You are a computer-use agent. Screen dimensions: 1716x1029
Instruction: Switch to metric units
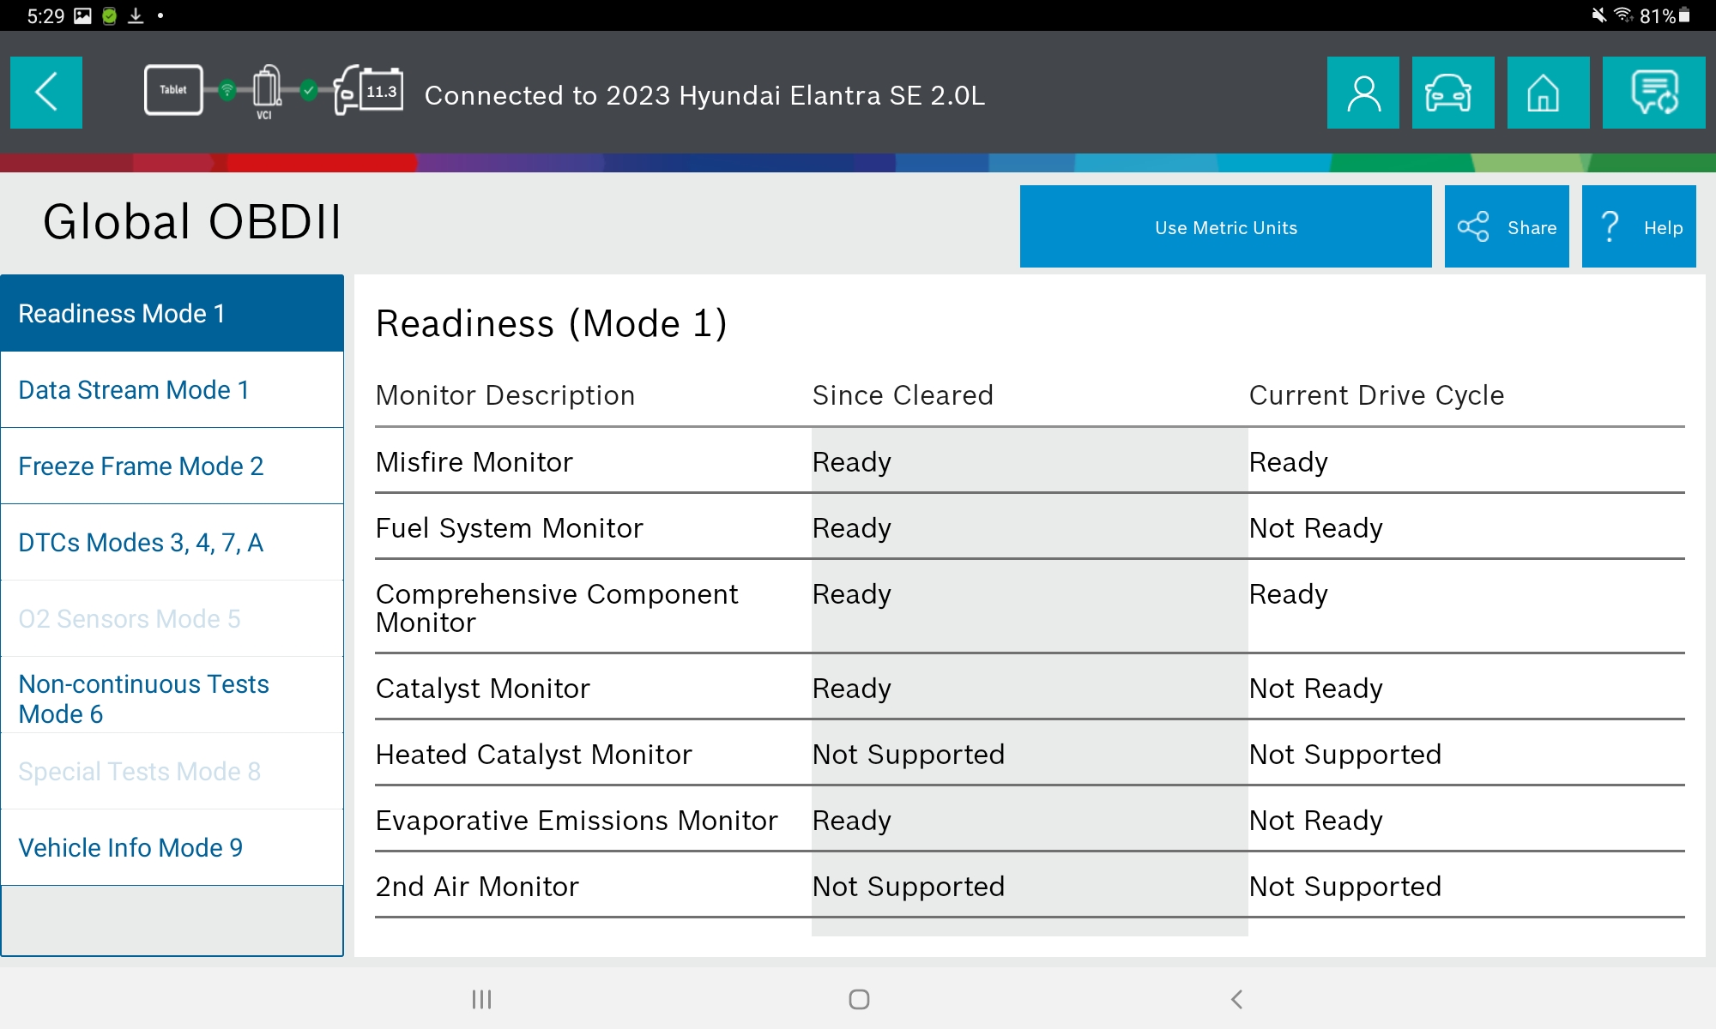1225,227
